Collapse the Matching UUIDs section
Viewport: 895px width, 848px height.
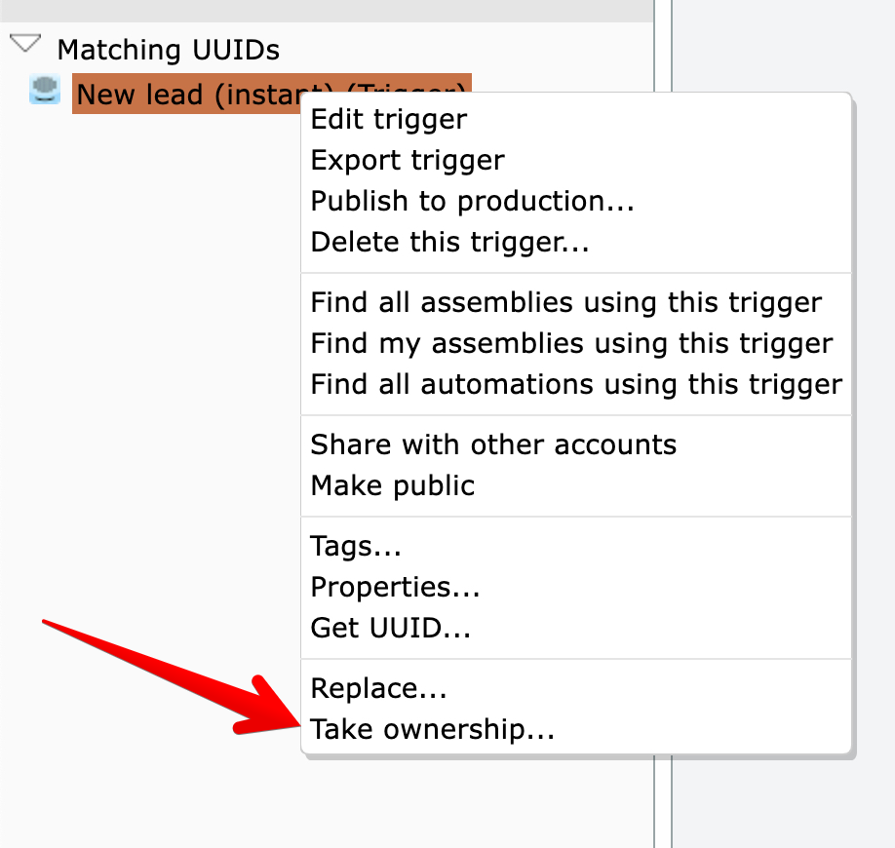24,45
